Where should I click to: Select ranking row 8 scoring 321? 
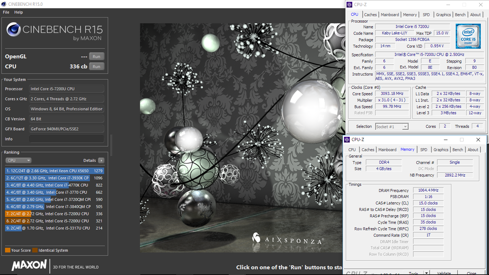[x=54, y=221]
